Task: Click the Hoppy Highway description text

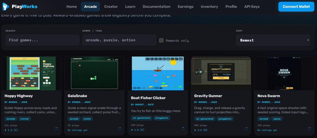Action: click(x=31, y=110)
